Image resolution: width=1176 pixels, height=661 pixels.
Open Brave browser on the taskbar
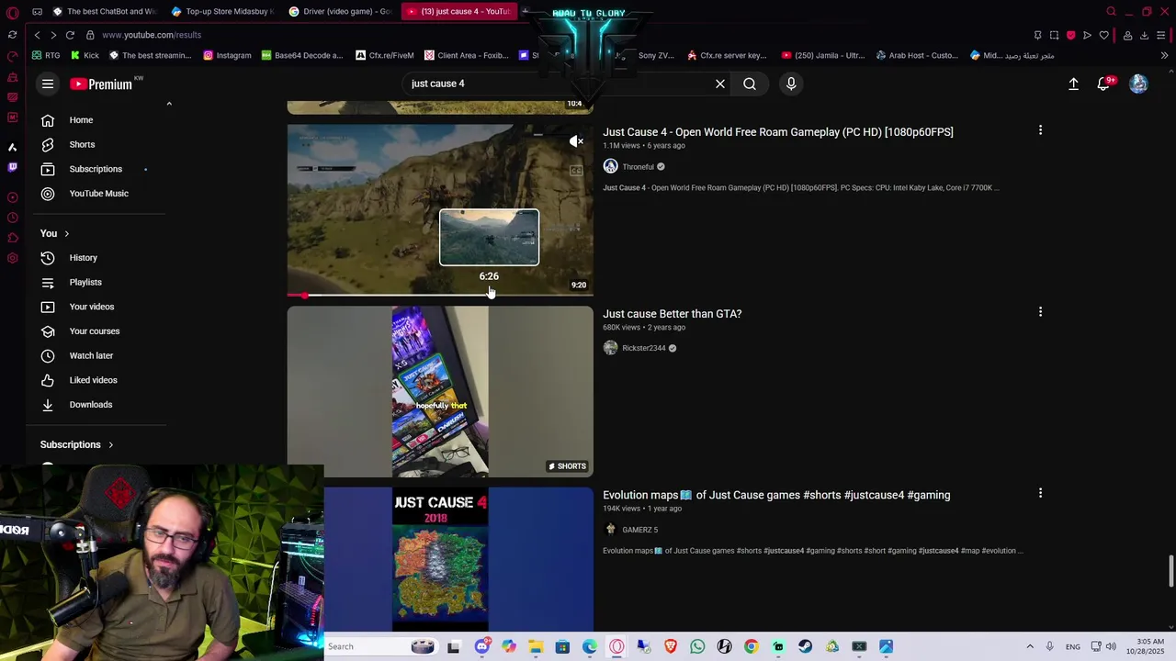(x=671, y=646)
